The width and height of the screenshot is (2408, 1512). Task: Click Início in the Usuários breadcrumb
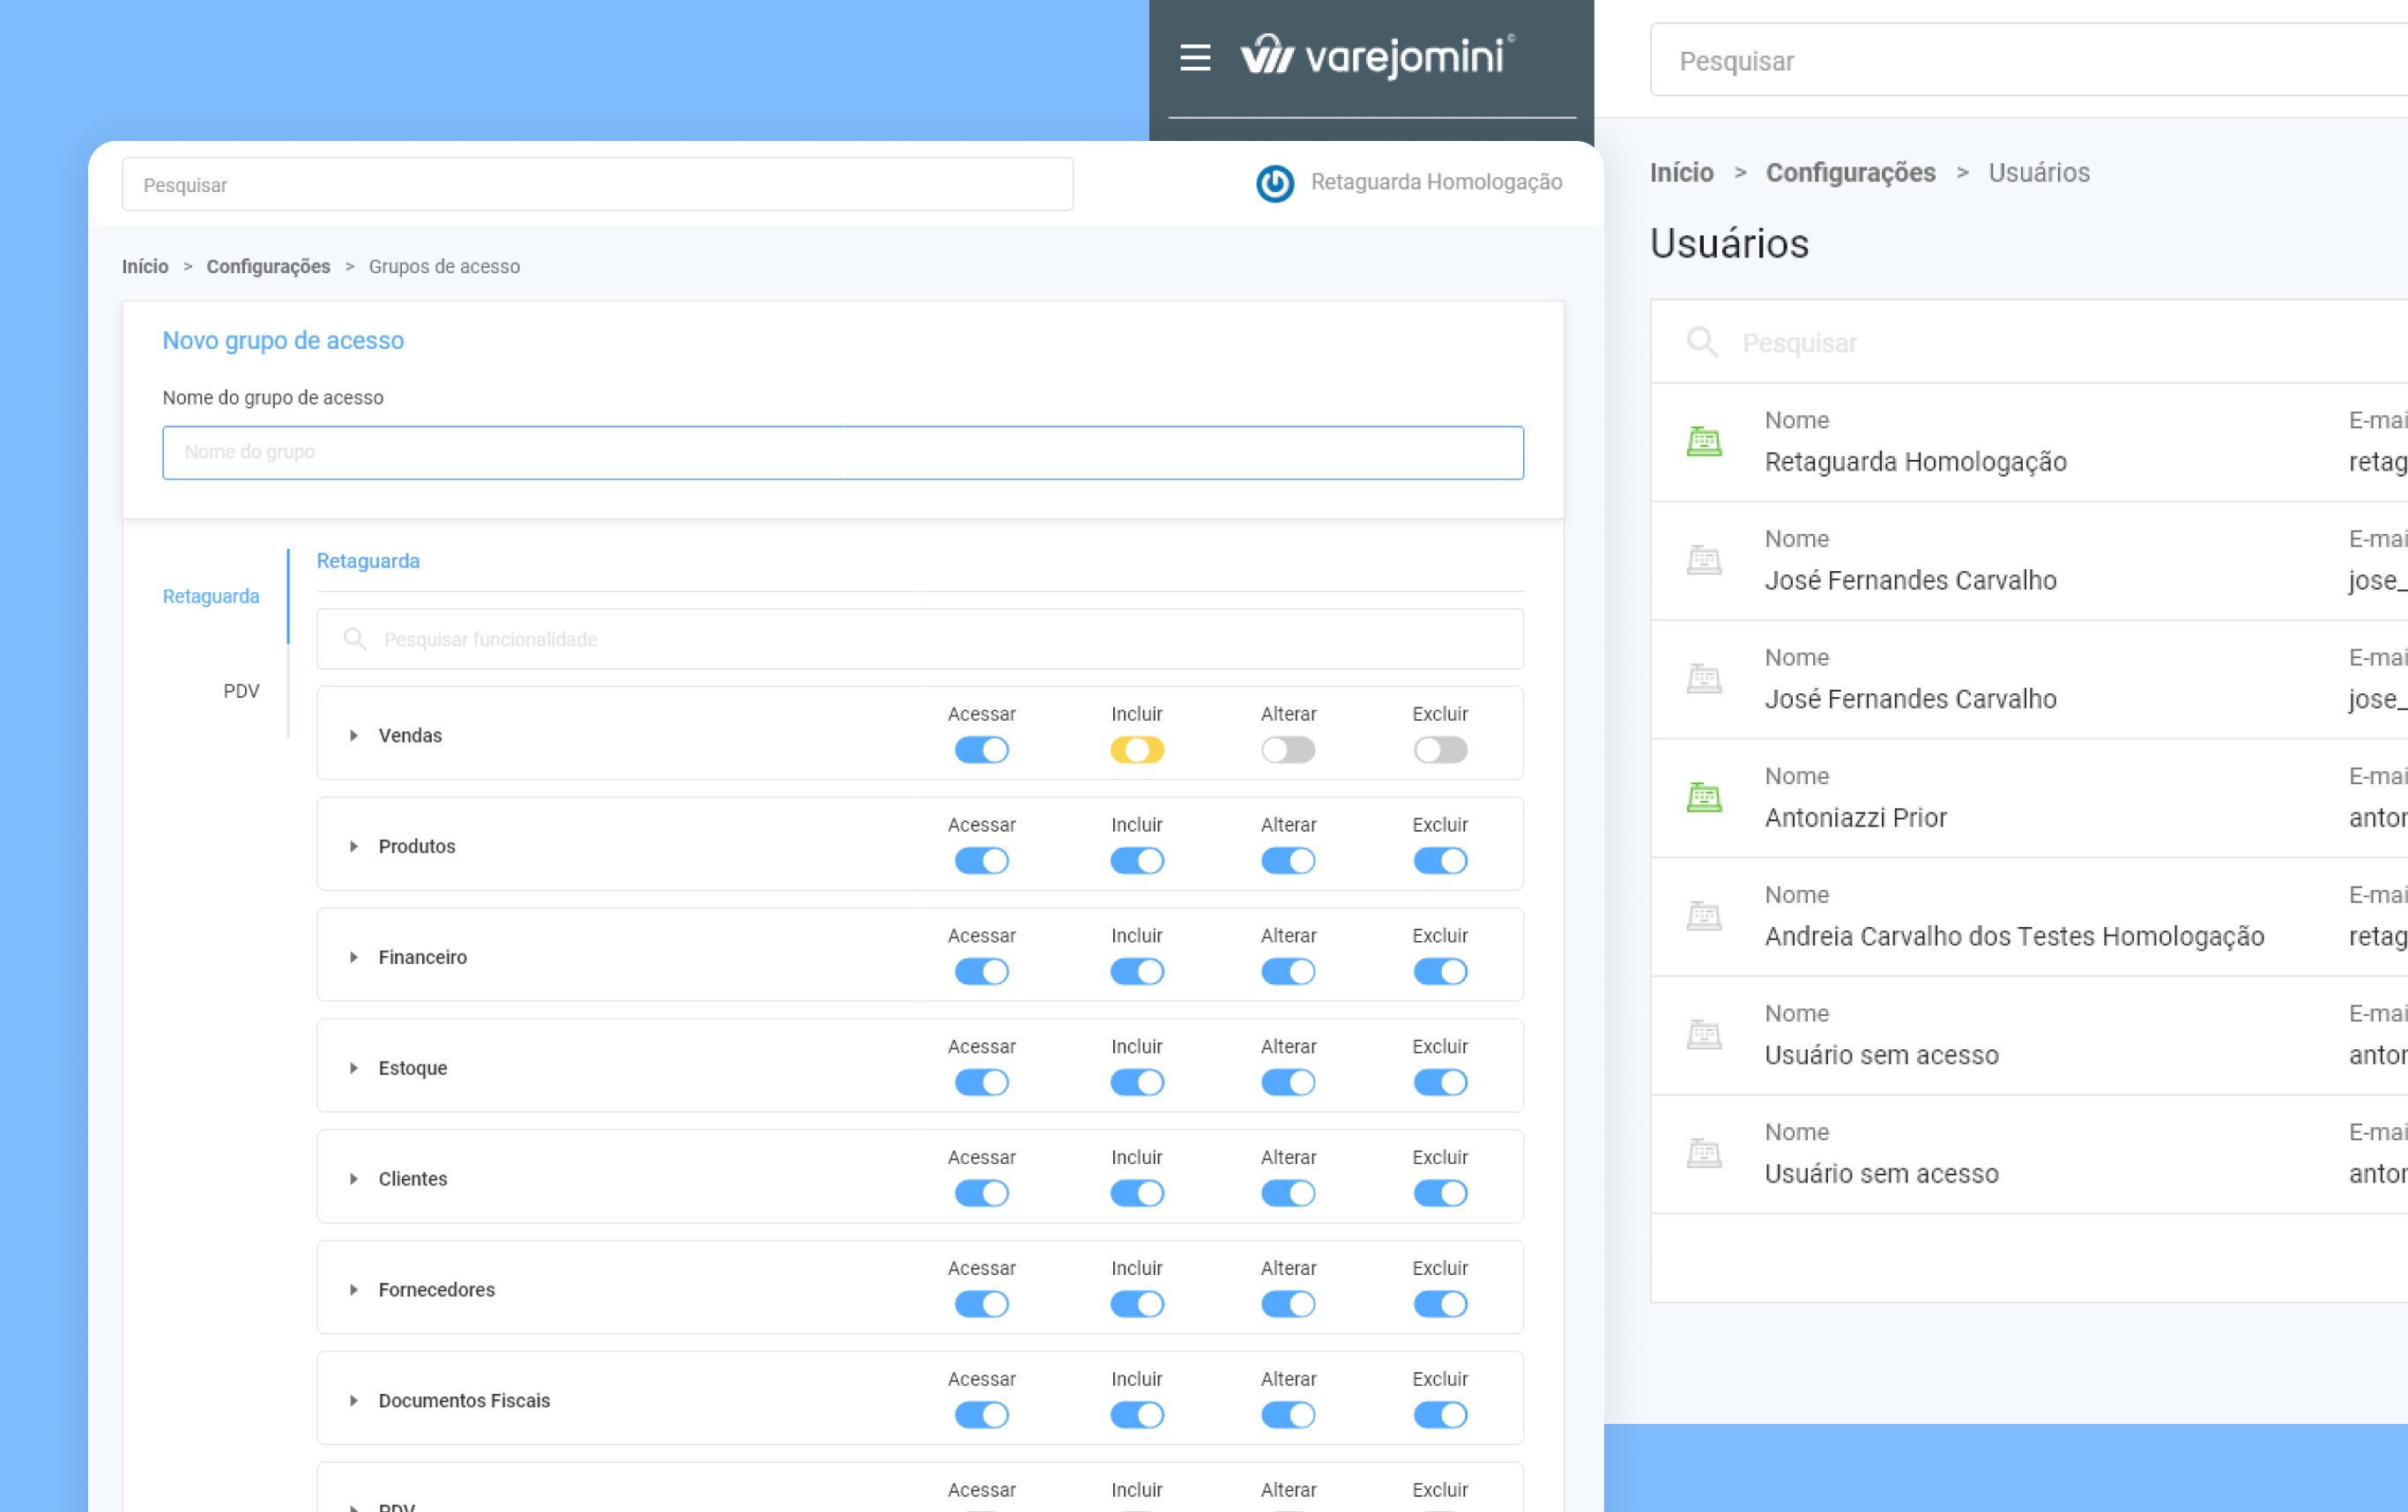(1681, 173)
